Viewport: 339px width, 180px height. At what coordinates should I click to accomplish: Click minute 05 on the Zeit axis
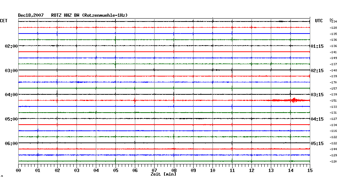(116, 170)
